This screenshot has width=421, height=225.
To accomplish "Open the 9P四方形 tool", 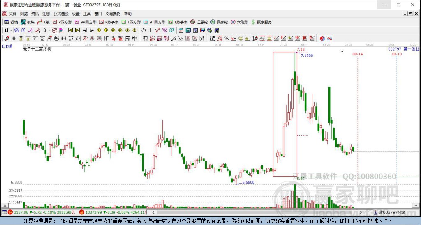I will tap(86, 22).
